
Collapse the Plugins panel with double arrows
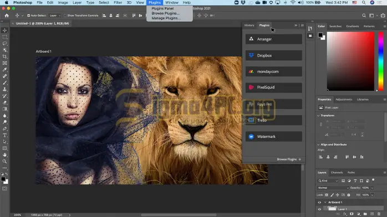(x=296, y=25)
